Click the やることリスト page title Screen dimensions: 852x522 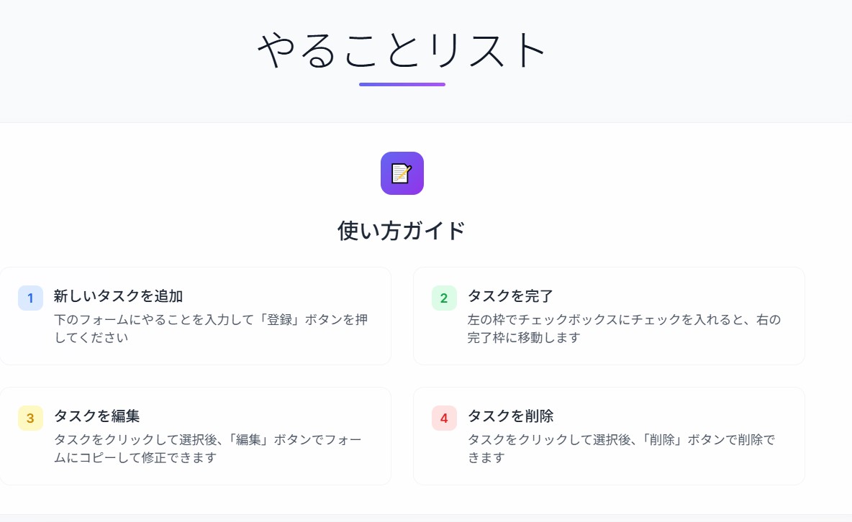point(401,47)
